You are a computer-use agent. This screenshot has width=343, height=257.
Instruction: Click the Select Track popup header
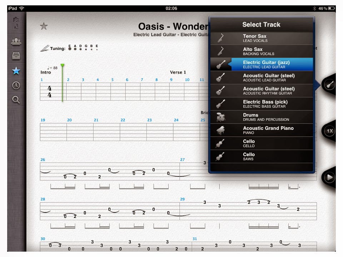[x=261, y=25]
